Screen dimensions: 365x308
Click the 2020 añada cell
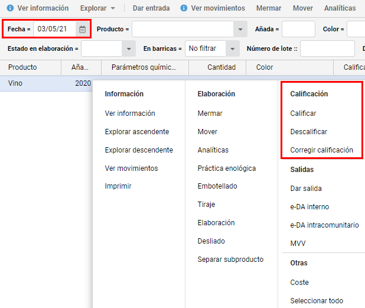point(83,83)
